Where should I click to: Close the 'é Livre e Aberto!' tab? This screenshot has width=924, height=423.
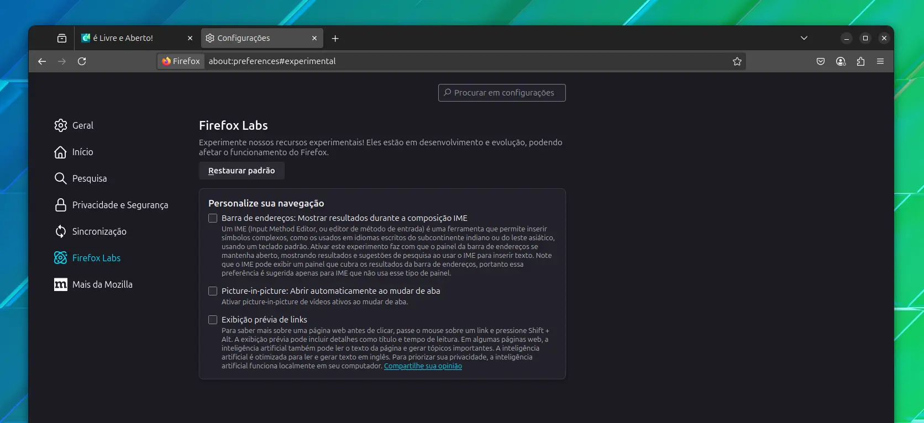pyautogui.click(x=190, y=38)
